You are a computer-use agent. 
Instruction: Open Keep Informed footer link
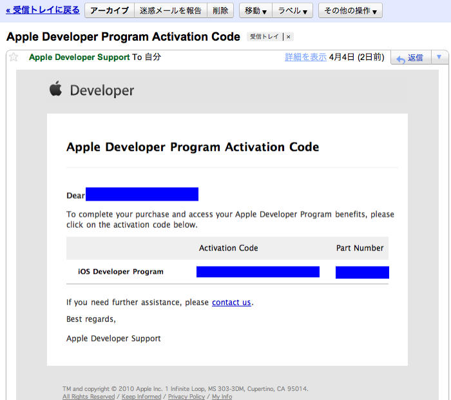[x=141, y=397]
